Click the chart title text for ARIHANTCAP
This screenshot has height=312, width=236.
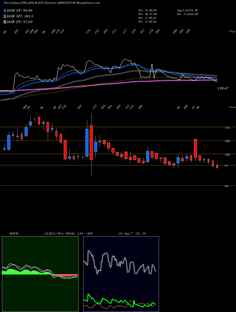52,3
